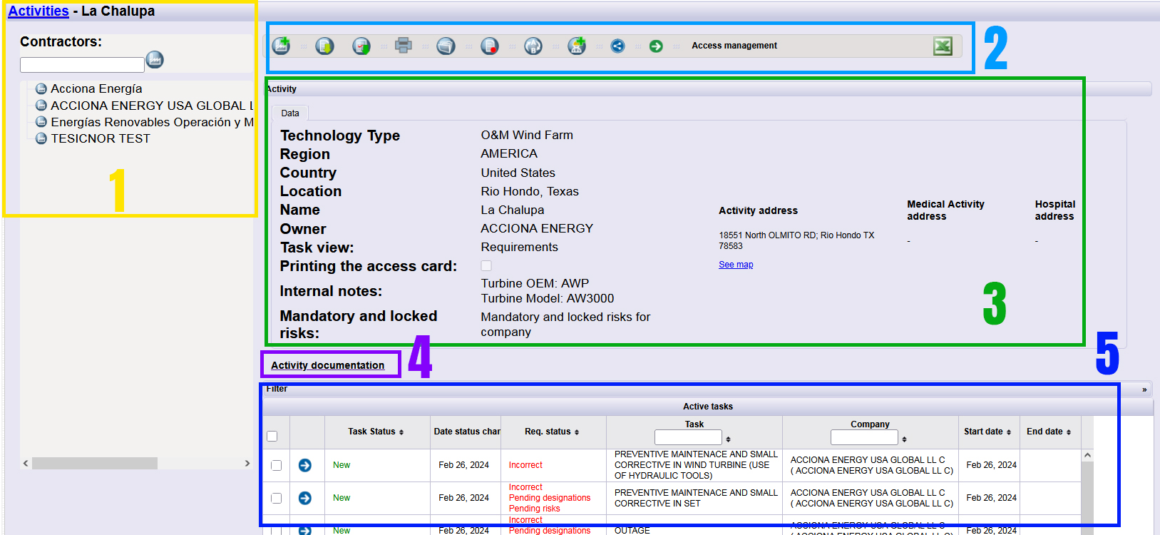Image resolution: width=1160 pixels, height=535 pixels.
Task: Sort the Task column using its arrows
Action: click(728, 439)
